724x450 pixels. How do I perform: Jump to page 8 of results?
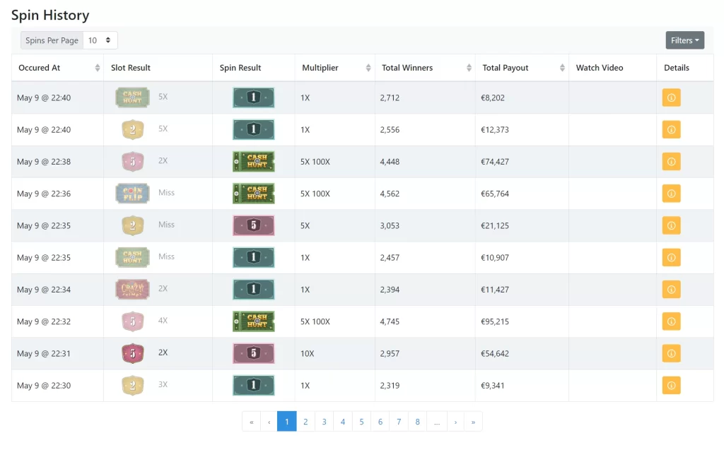pos(417,422)
